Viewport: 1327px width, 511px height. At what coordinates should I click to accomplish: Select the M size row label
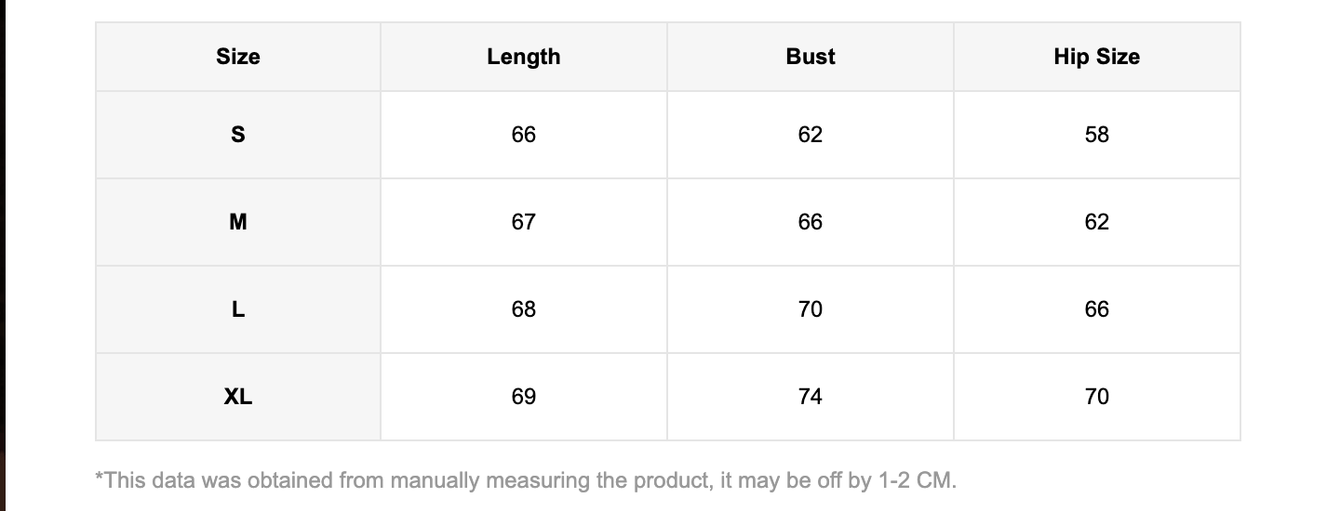pyautogui.click(x=238, y=222)
